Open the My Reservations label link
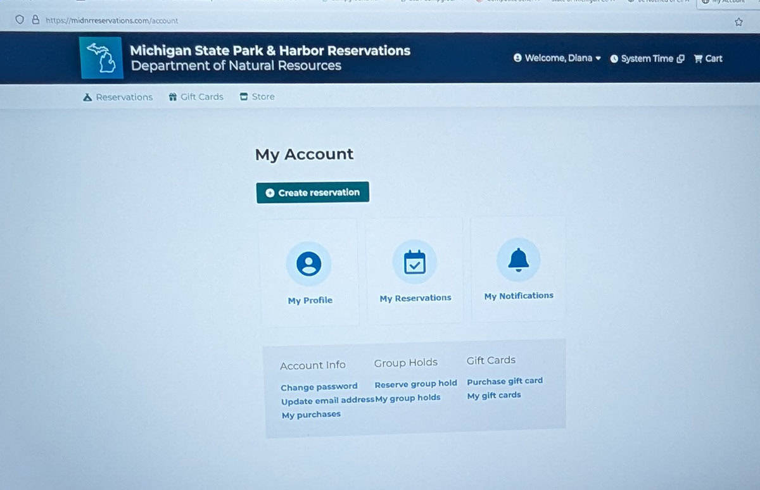 pos(415,298)
